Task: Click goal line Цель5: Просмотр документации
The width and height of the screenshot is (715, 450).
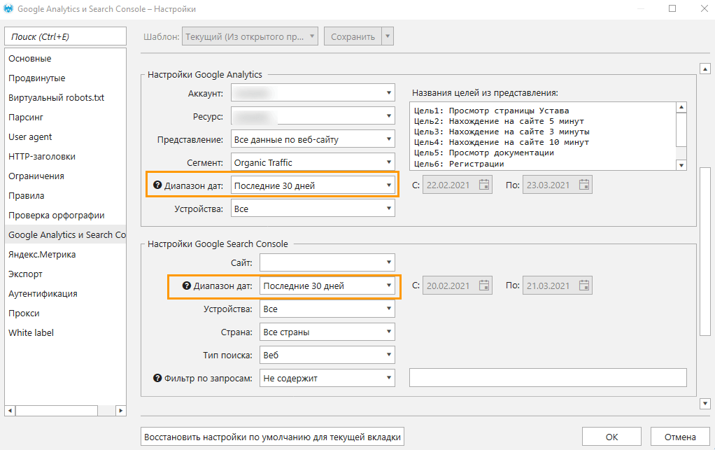Action: [x=484, y=153]
